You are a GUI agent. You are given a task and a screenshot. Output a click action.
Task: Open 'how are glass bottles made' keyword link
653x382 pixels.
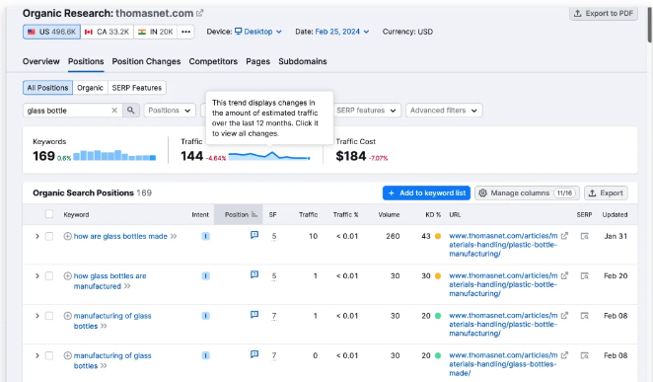pyautogui.click(x=120, y=236)
